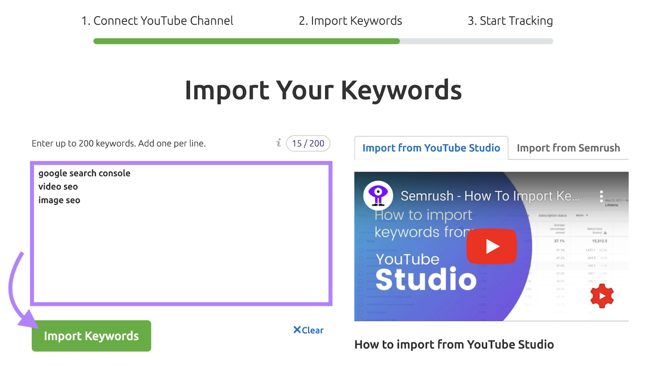The height and width of the screenshot is (366, 662).
Task: Jump to step 3 Start Tracking
Action: click(x=510, y=21)
